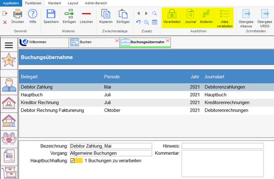Select the Kreditor Rechnung row
Image resolution: width=274 pixels, height=179 pixels.
(x=146, y=103)
